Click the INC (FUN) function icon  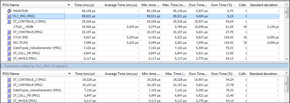9,43
